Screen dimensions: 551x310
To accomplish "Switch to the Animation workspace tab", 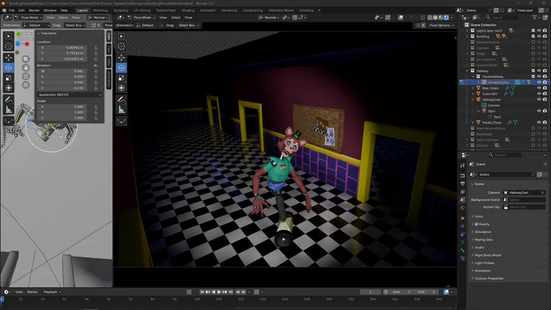I will click(x=208, y=10).
